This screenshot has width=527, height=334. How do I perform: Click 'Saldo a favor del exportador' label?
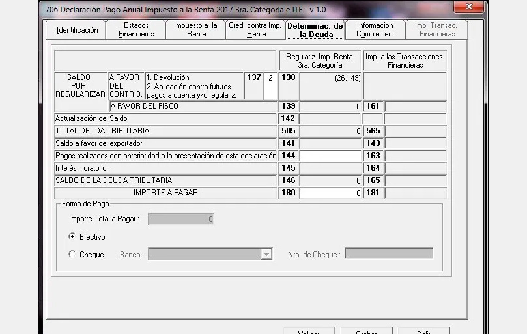point(99,143)
